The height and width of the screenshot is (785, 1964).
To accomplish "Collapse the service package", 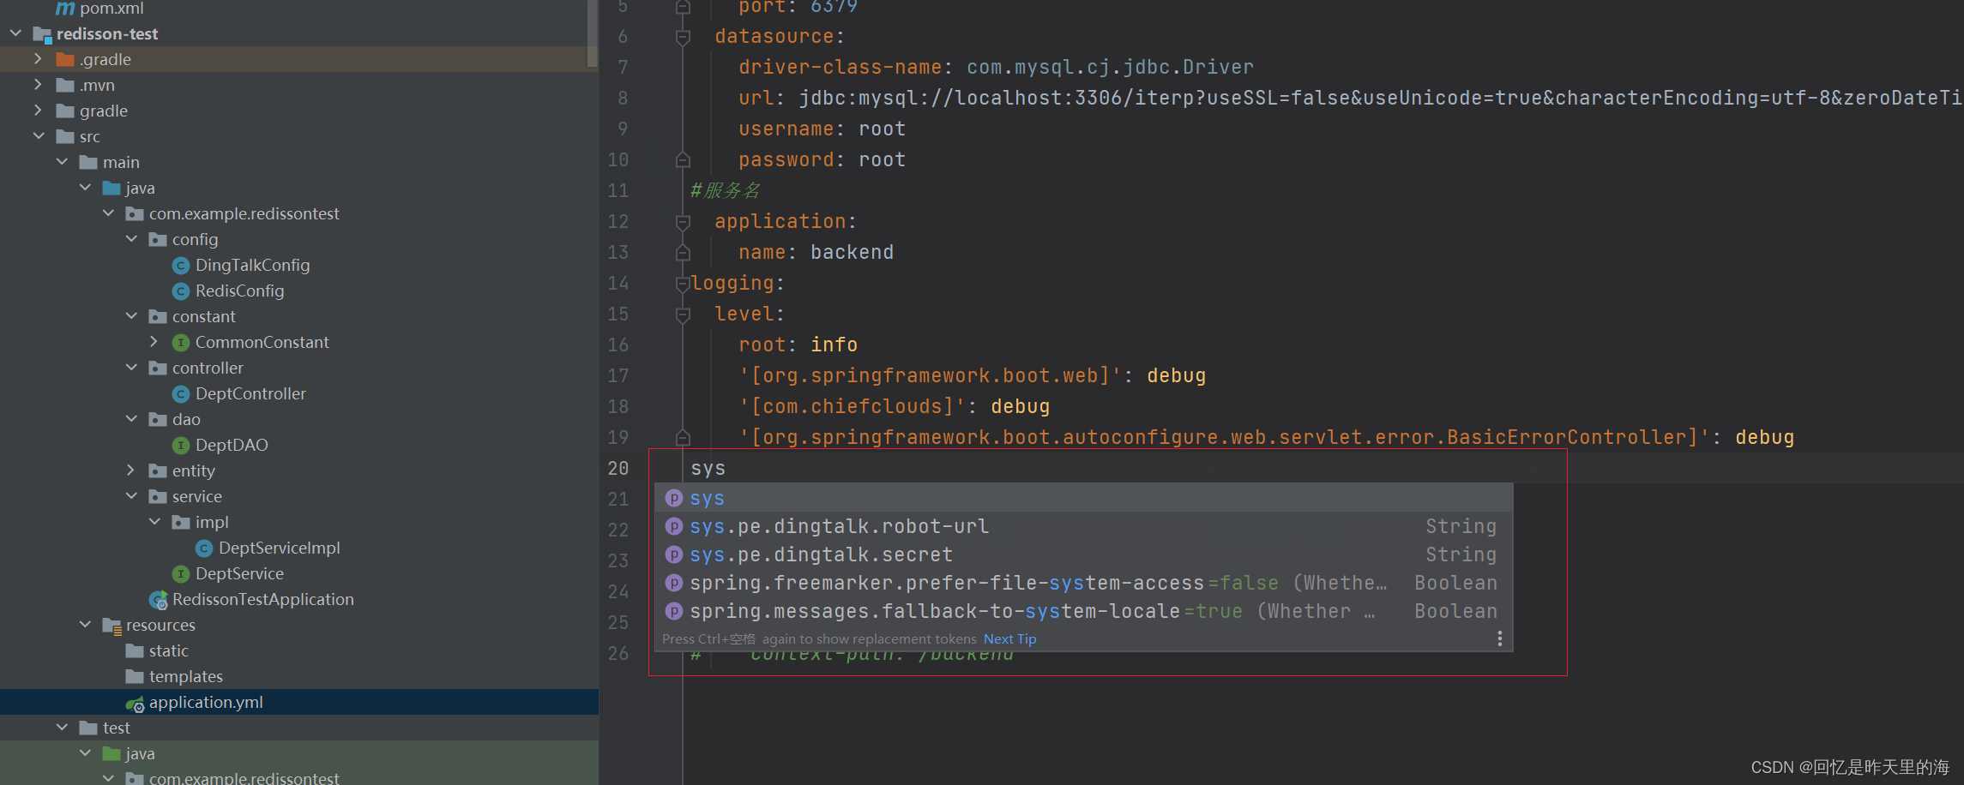I will coord(131,496).
